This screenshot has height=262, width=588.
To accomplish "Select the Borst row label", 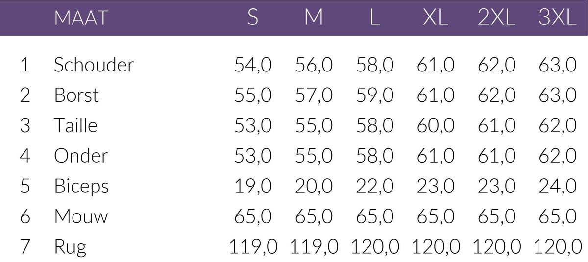I will tap(76, 95).
